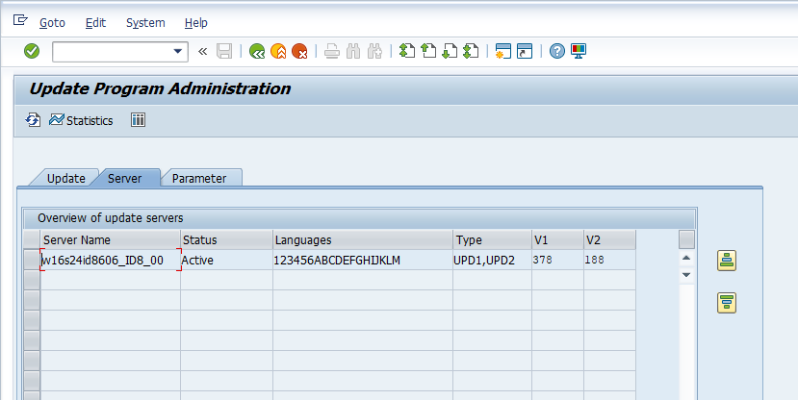798x400 pixels.
Task: Click the table scroll down arrow
Action: click(x=686, y=275)
